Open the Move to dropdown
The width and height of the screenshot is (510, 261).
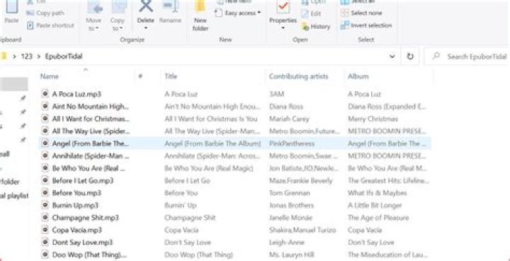coord(93,16)
